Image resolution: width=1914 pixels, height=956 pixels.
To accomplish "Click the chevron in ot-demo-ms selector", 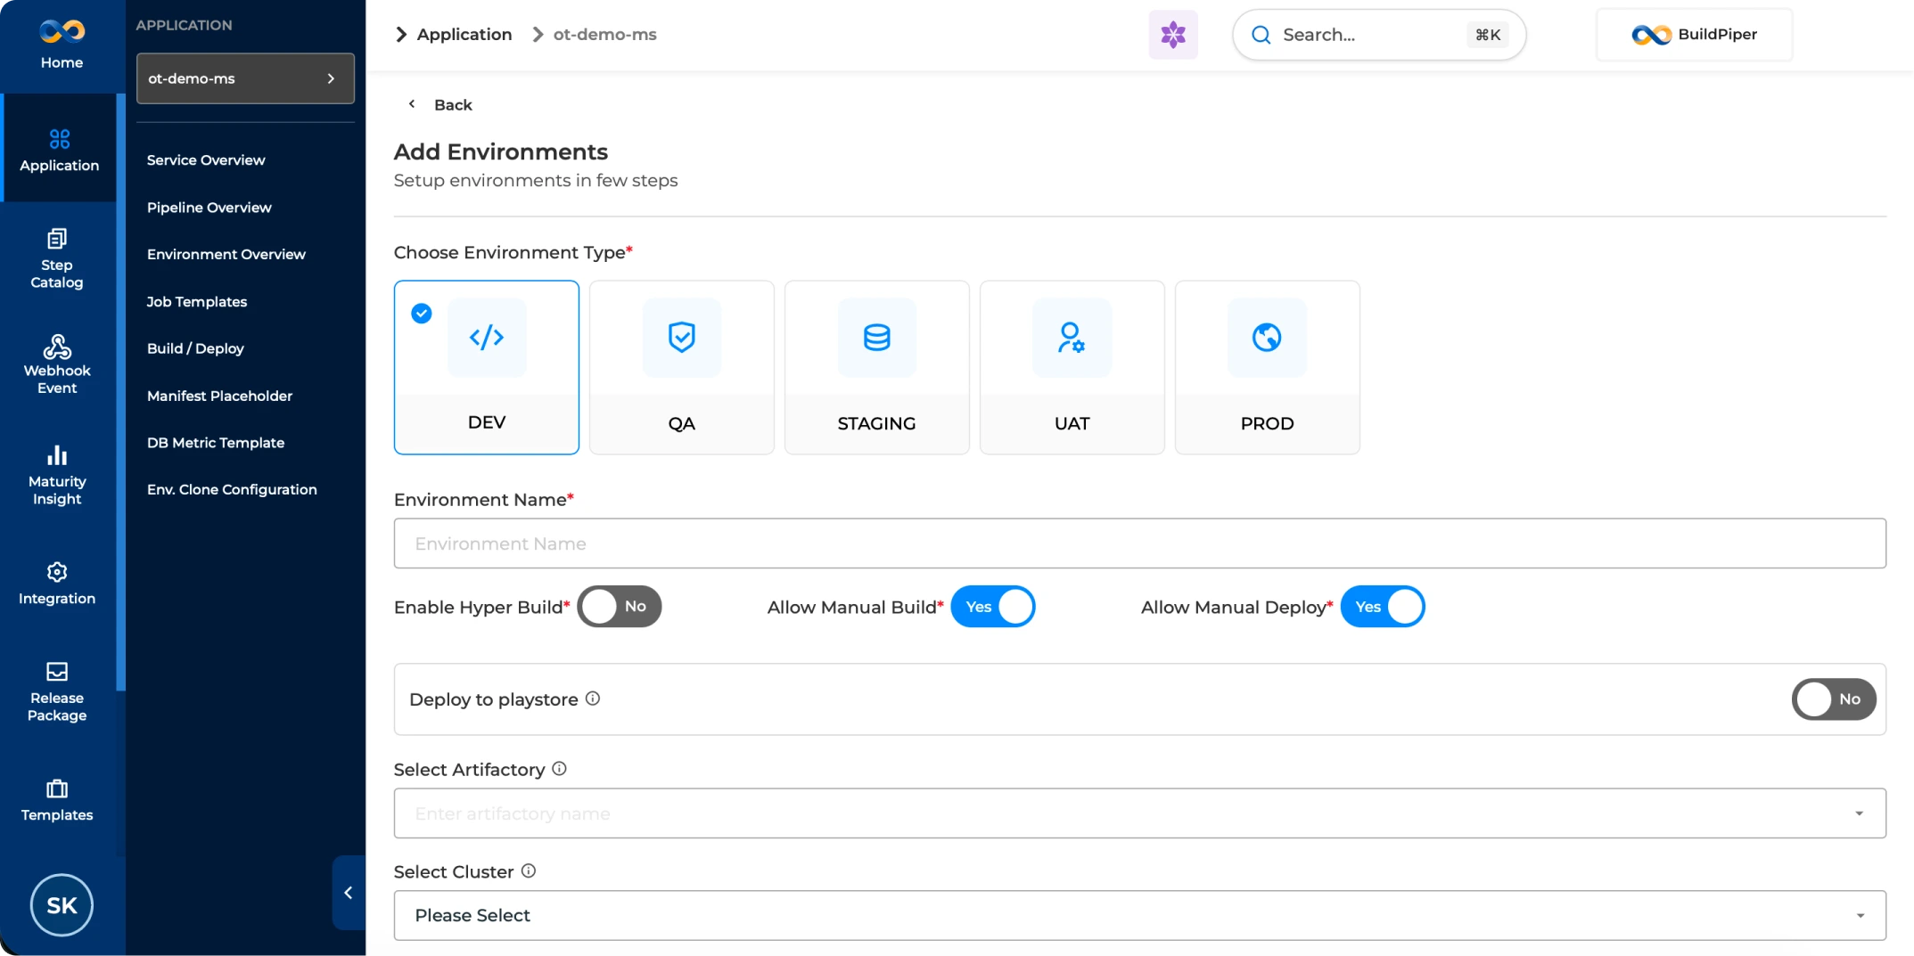I will (331, 78).
